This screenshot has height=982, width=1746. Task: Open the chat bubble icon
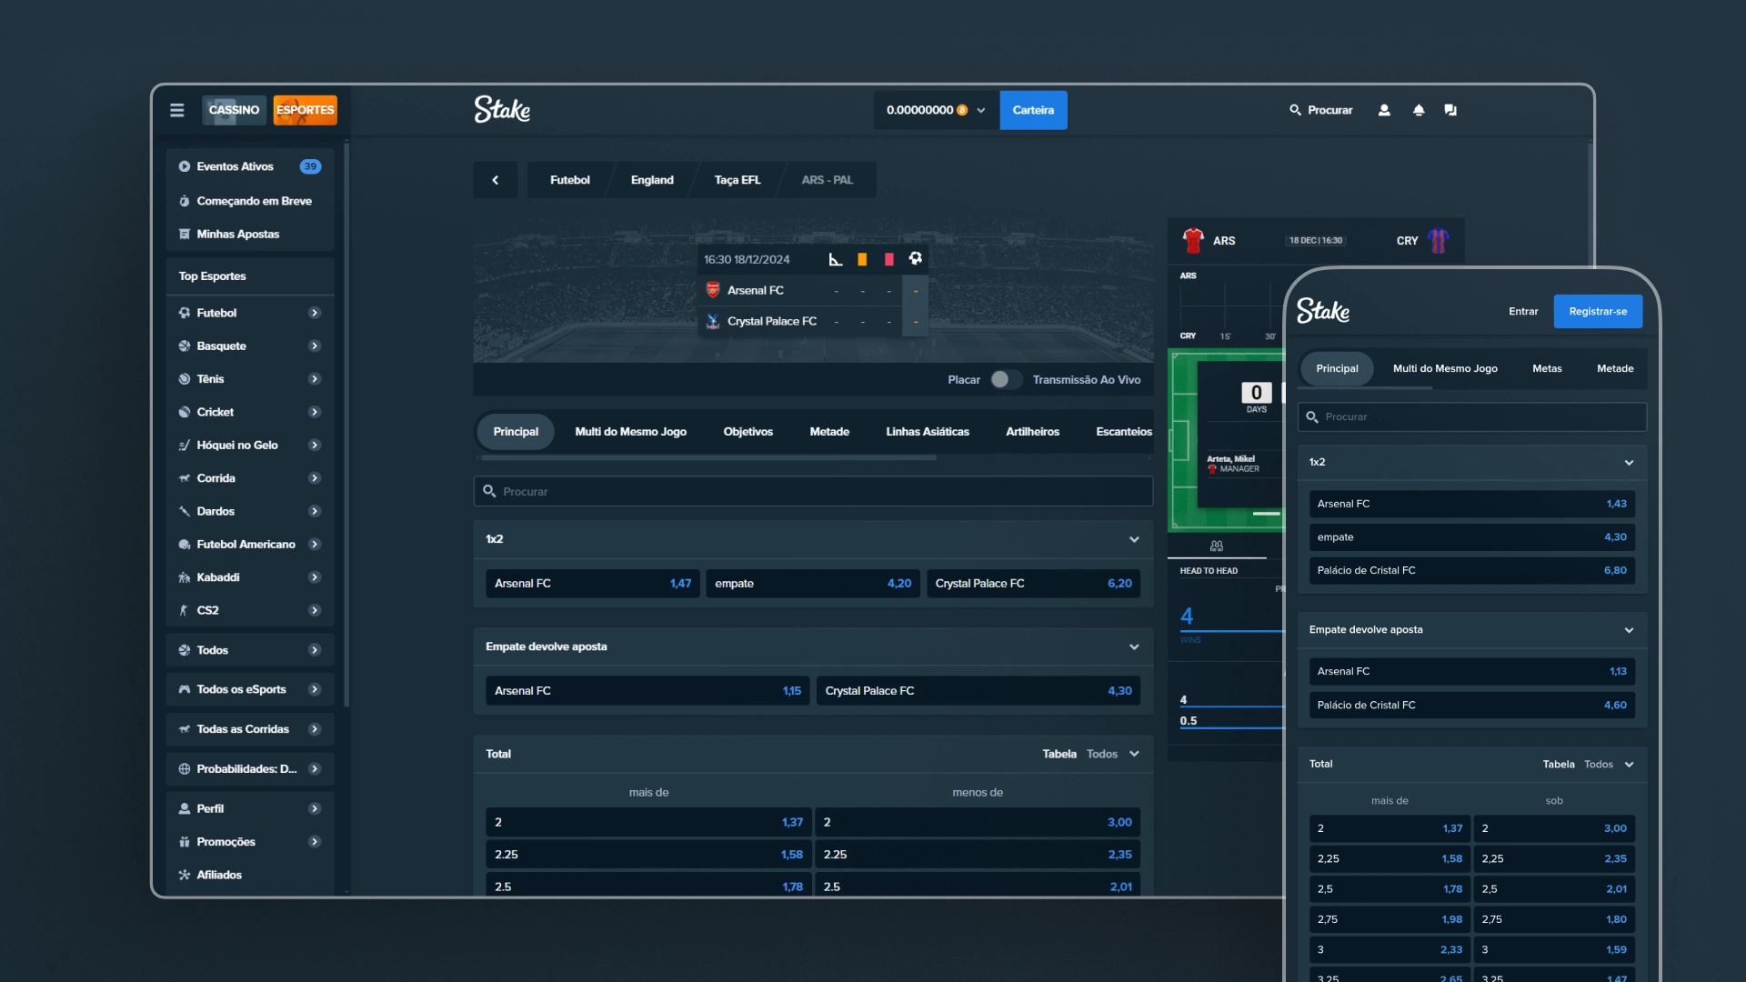pyautogui.click(x=1450, y=110)
